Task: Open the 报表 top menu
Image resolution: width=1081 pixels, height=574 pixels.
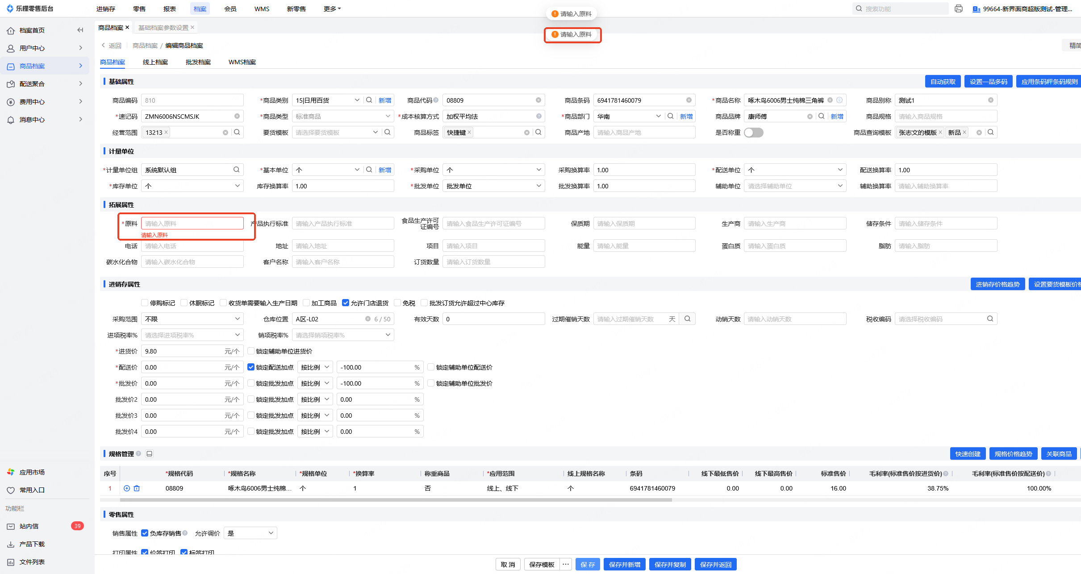Action: [x=170, y=8]
